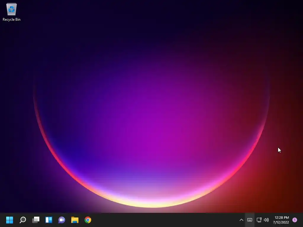This screenshot has height=227, width=303.
Task: Launch Google Chrome from taskbar
Action: (x=88, y=220)
